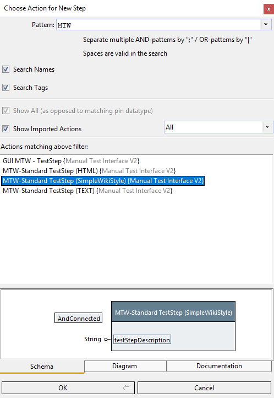
Task: Toggle the Search Names checkbox
Action: tap(6, 69)
